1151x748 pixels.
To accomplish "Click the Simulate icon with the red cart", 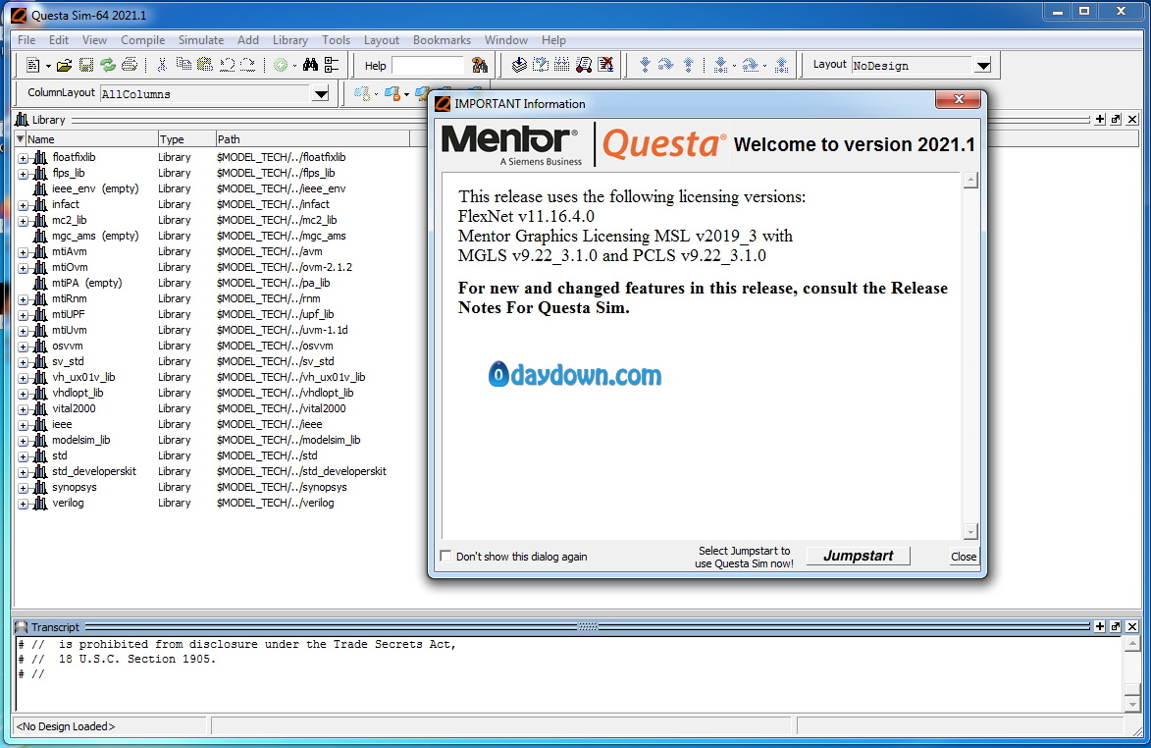I will [x=584, y=66].
